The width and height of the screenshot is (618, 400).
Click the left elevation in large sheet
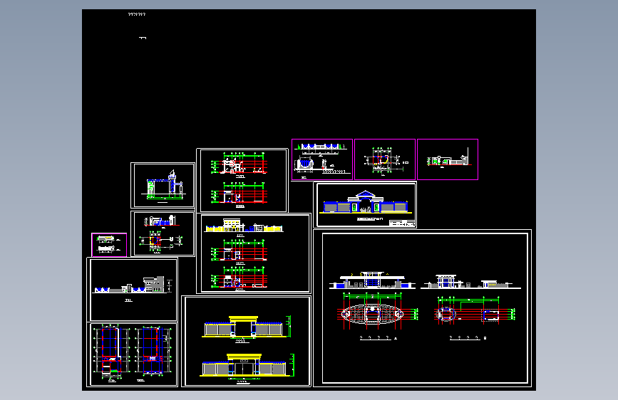coord(373,280)
